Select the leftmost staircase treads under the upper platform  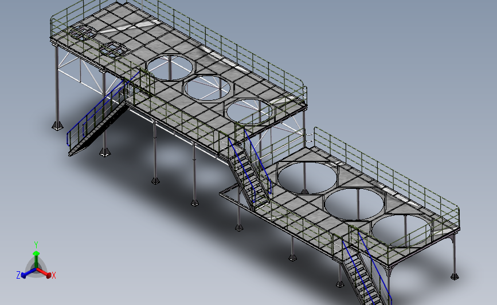coord(99,129)
